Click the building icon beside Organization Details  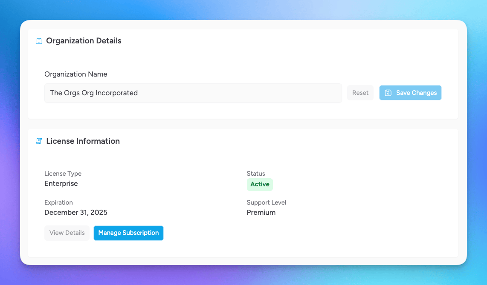(x=39, y=41)
